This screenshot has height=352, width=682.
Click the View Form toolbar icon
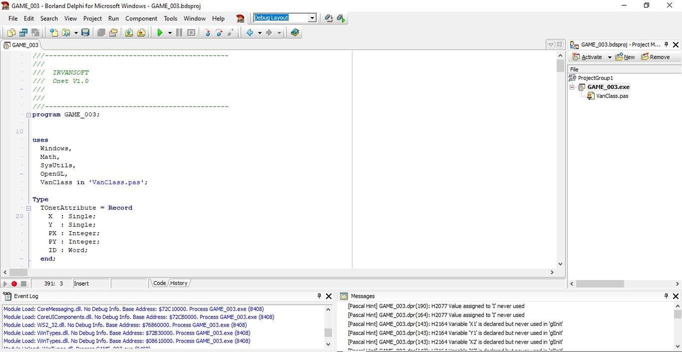coord(23,32)
